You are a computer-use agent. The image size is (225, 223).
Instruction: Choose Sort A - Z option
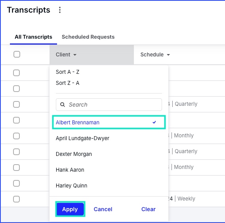[67, 72]
